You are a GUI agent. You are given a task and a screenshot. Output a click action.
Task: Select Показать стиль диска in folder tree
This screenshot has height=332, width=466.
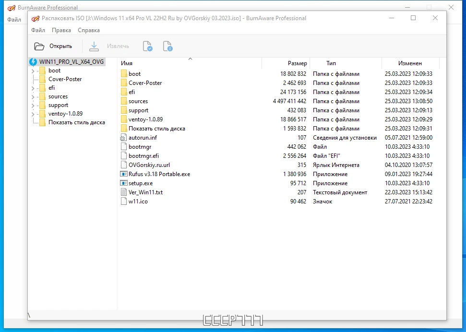[x=77, y=122]
